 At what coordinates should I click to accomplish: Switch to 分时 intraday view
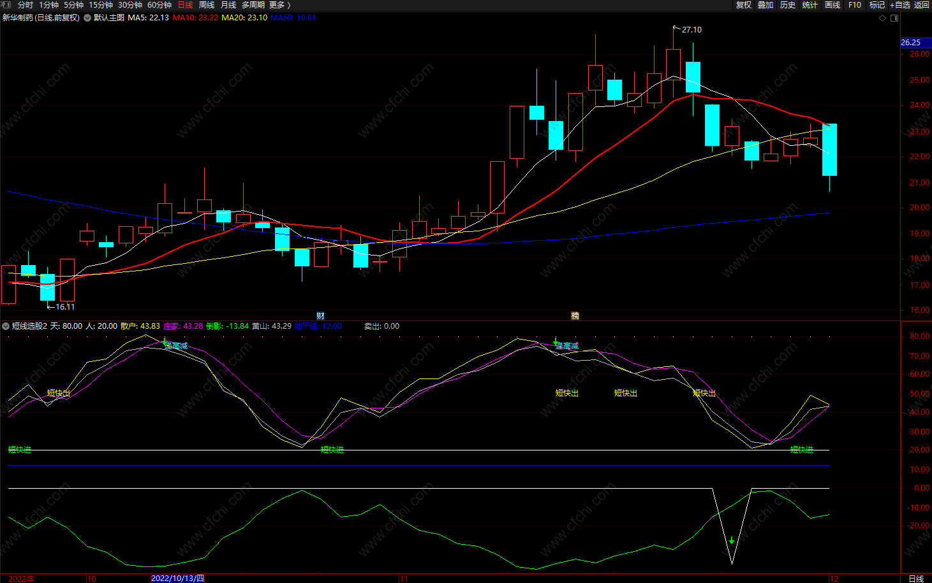[26, 4]
